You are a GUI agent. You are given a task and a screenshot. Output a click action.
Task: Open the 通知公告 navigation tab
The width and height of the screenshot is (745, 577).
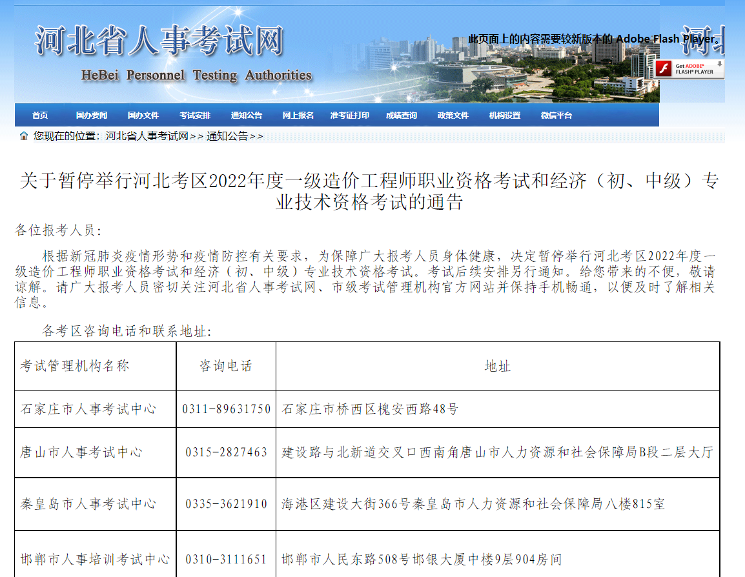pos(247,116)
